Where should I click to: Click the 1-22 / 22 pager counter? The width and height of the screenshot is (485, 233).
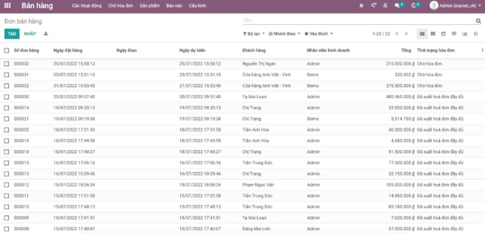tap(381, 34)
